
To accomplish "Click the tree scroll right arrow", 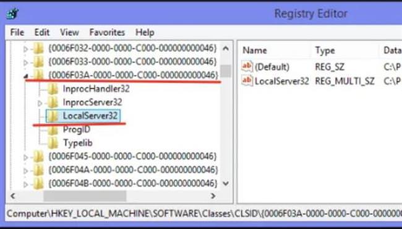I will point(213,196).
